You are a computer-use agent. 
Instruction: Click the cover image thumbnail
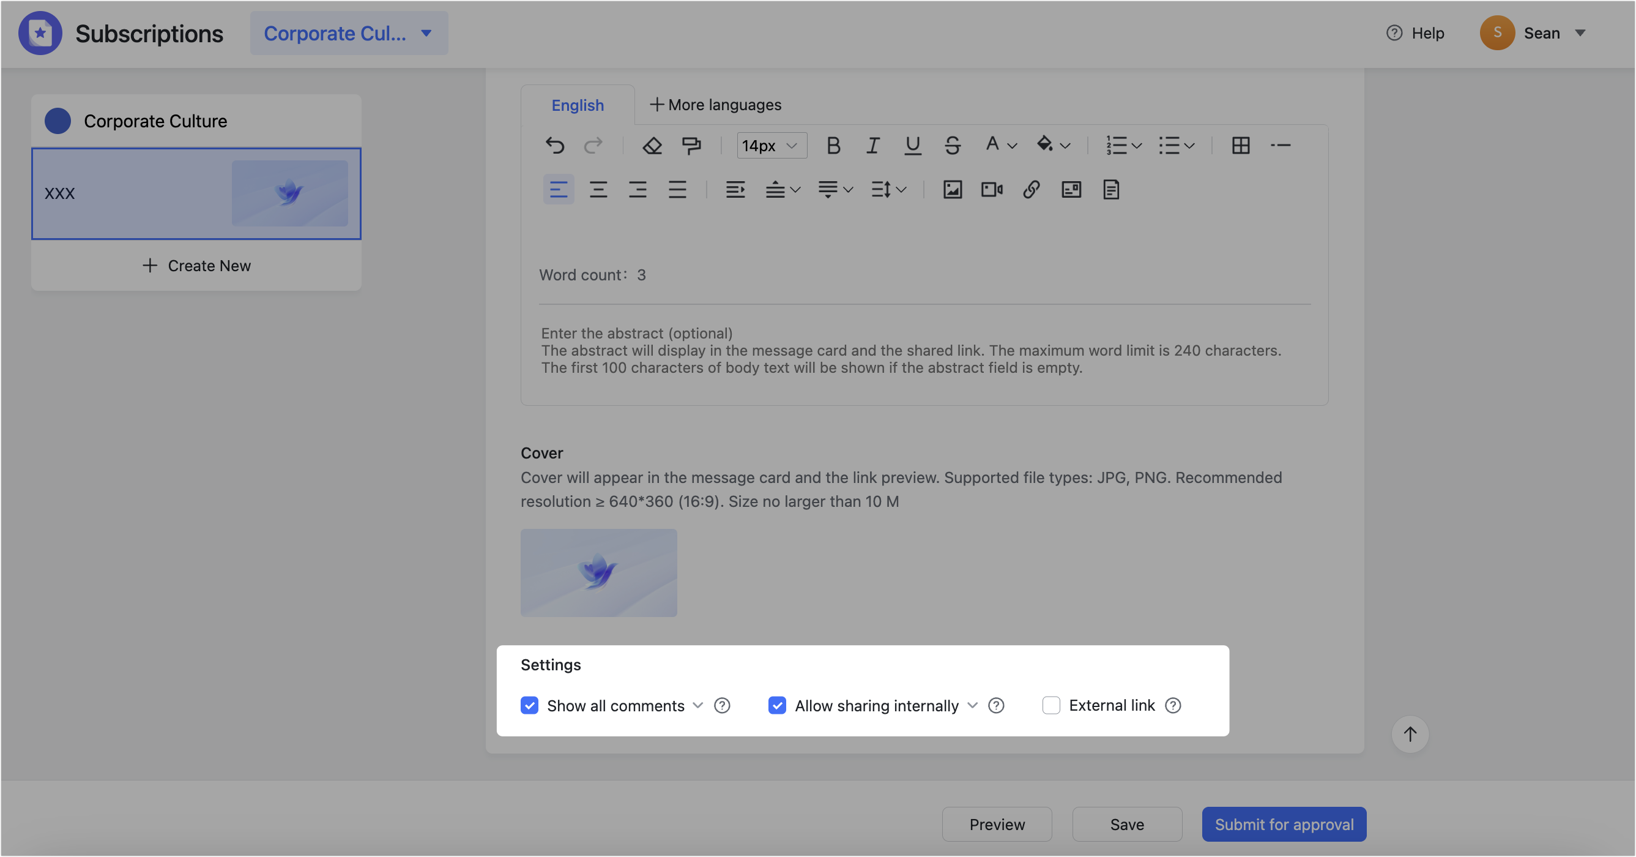click(x=598, y=572)
